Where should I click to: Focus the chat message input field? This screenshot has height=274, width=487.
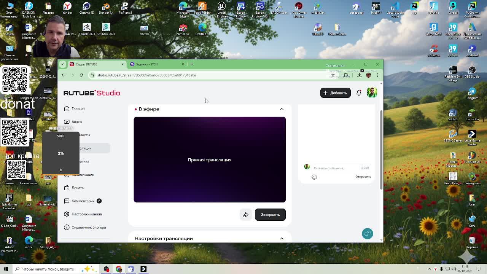(x=337, y=168)
